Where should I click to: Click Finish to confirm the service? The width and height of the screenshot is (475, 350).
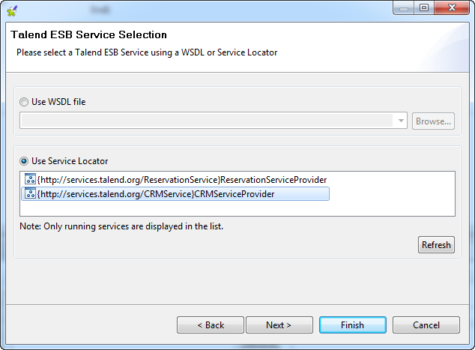point(352,325)
